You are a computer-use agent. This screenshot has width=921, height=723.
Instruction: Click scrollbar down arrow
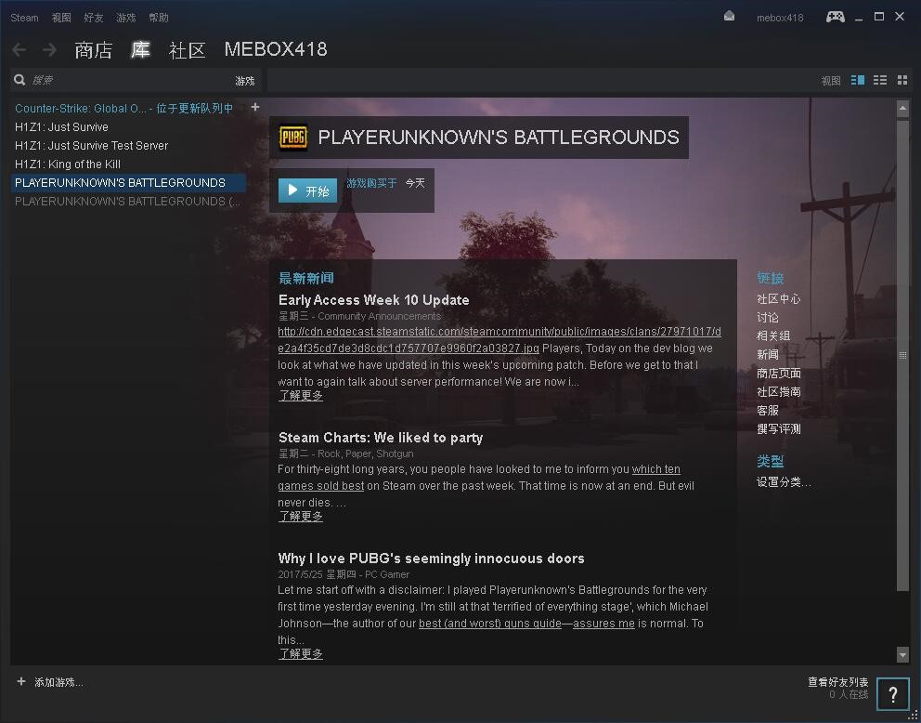902,653
